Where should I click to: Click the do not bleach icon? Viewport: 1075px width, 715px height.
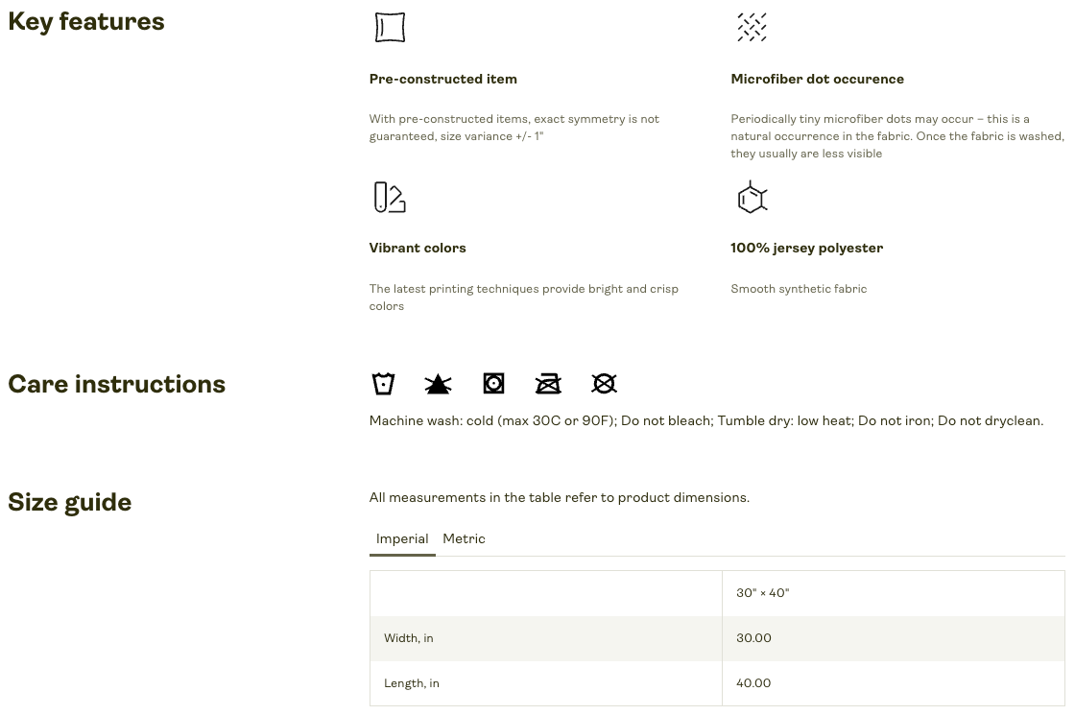[x=438, y=384]
